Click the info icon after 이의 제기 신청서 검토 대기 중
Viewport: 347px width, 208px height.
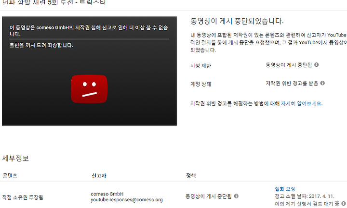pos(343,204)
